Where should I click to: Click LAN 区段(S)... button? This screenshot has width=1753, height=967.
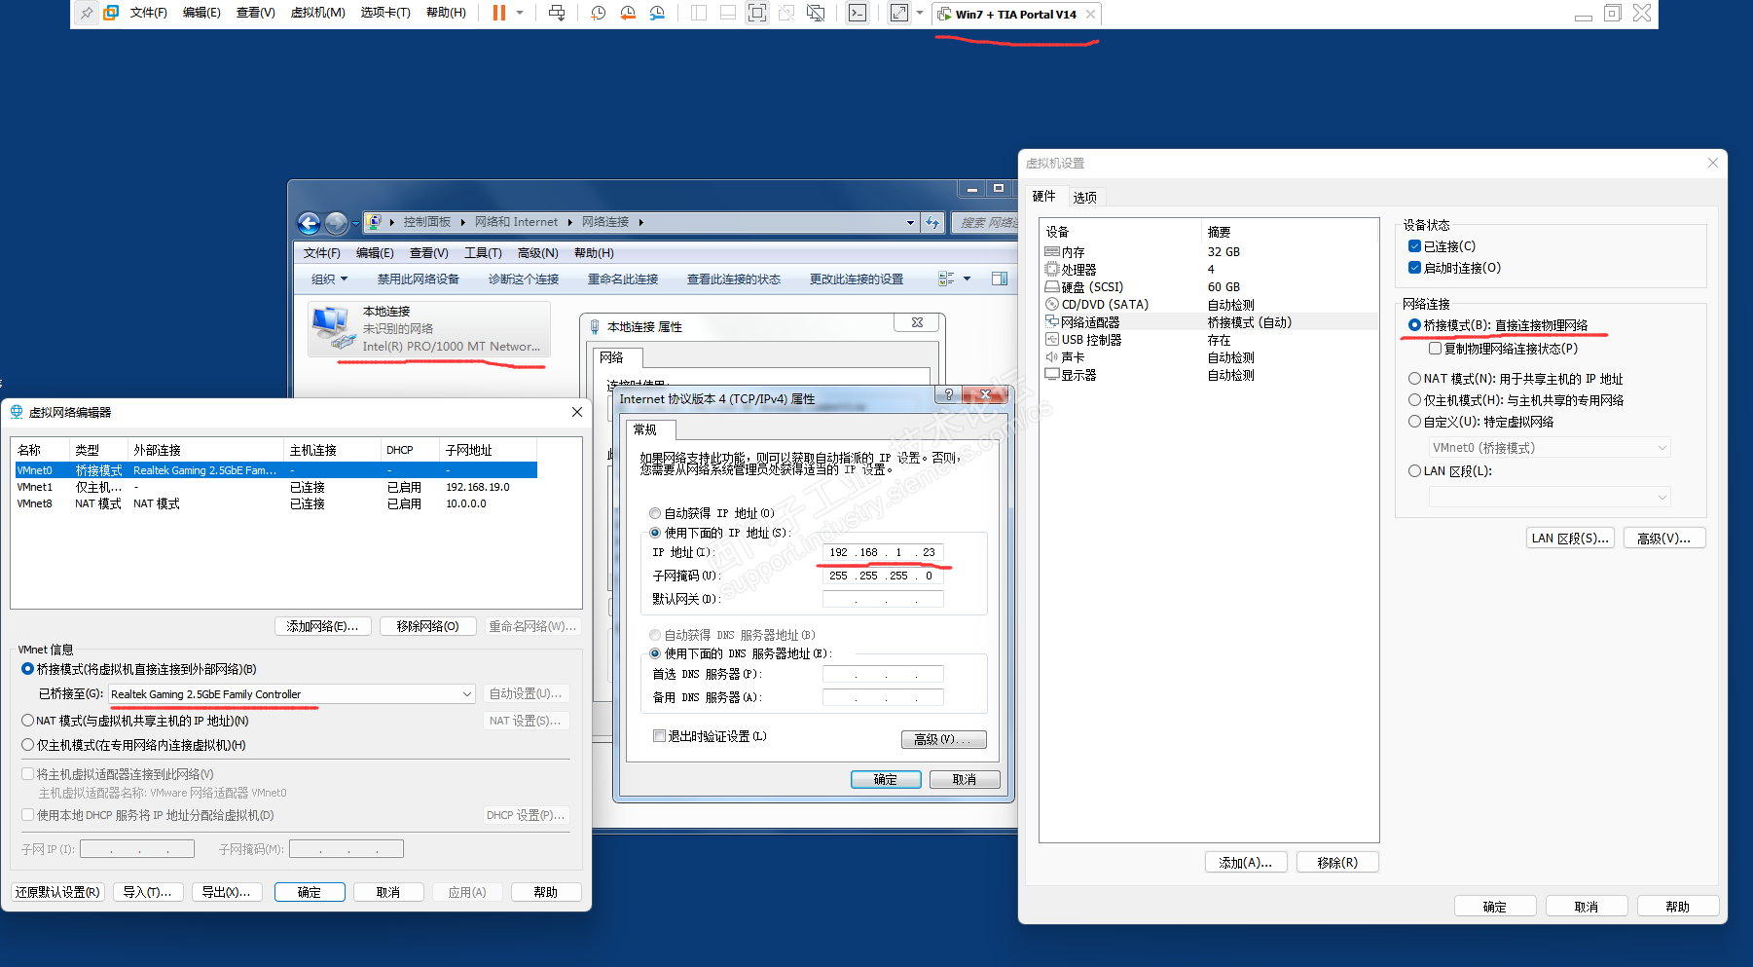1569,539
